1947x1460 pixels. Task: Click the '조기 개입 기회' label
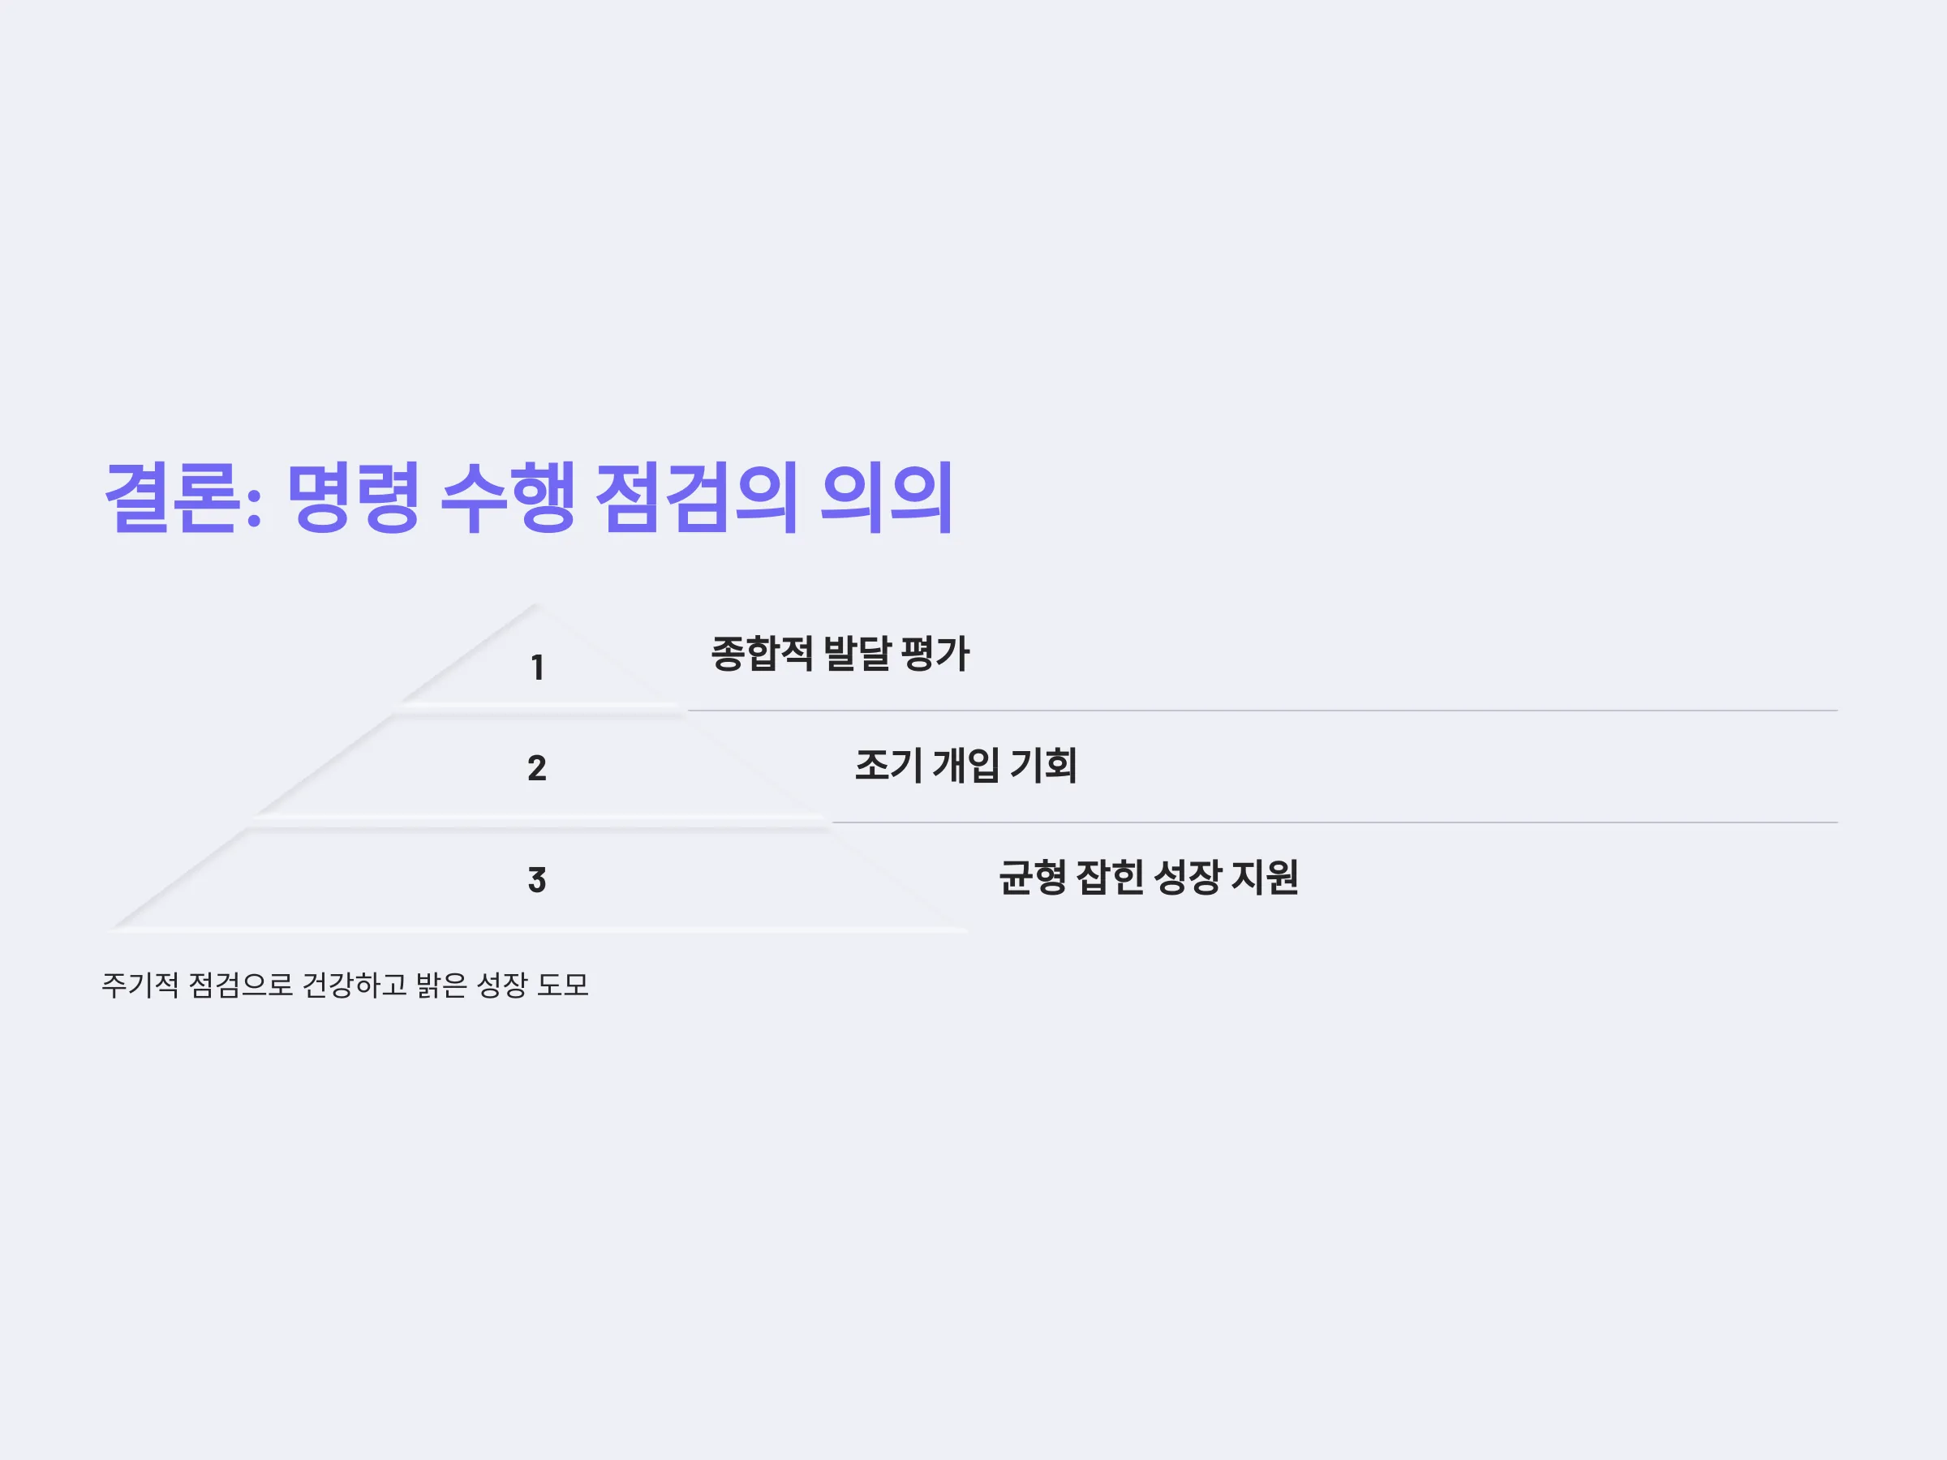(x=965, y=766)
